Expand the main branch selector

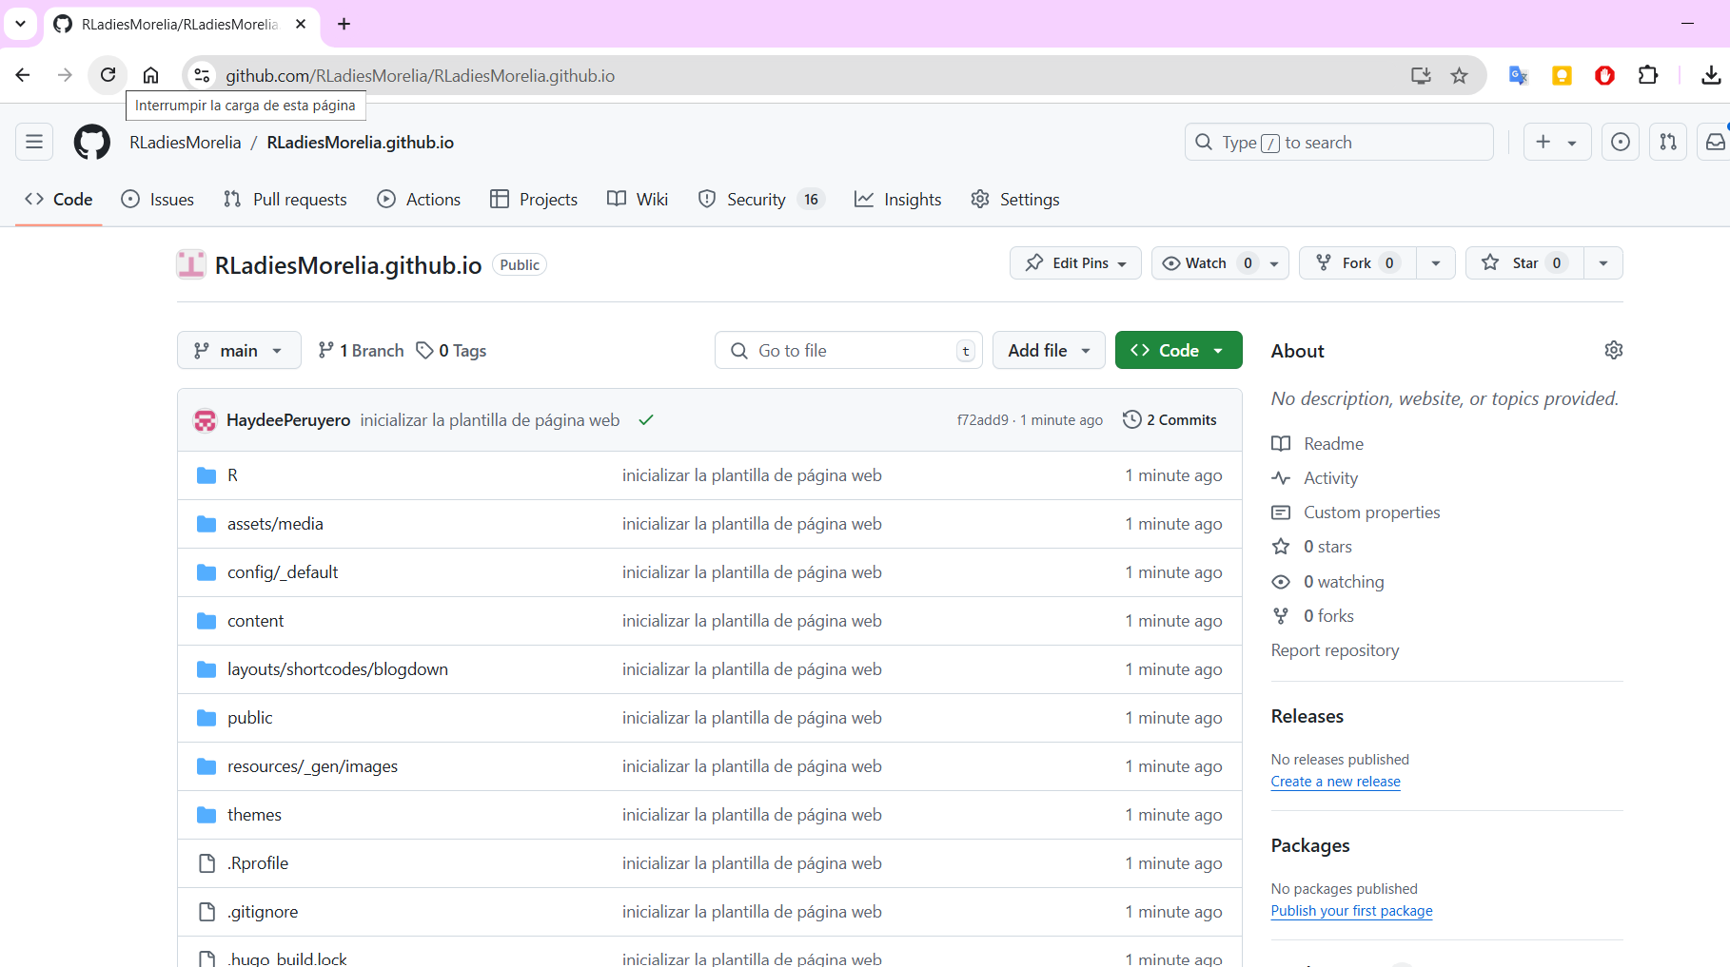[239, 350]
